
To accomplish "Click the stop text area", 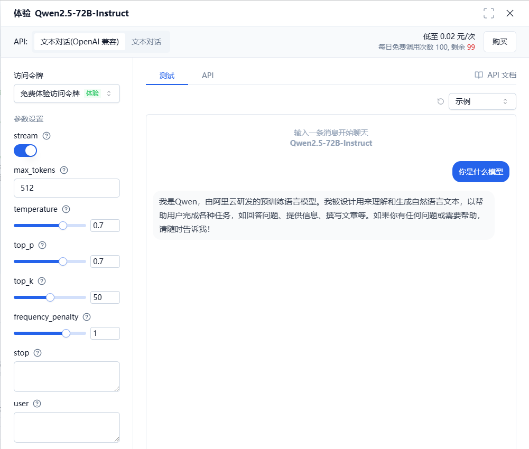I will point(67,377).
